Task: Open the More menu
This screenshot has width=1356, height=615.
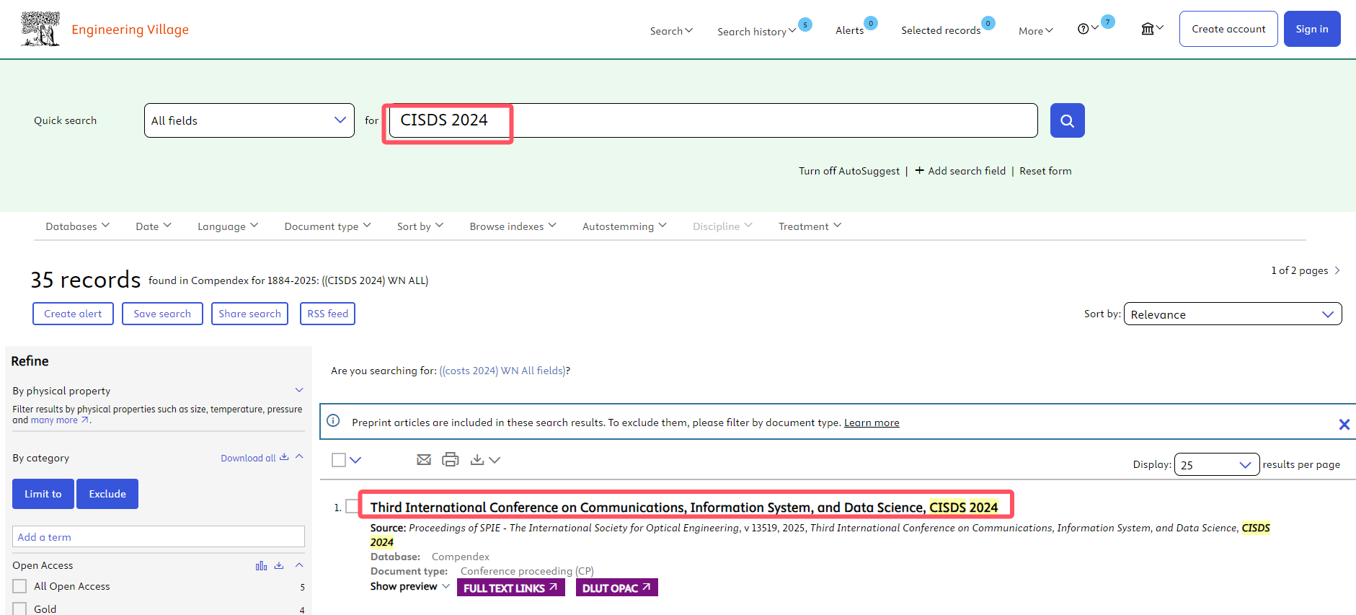Action: tap(1036, 31)
